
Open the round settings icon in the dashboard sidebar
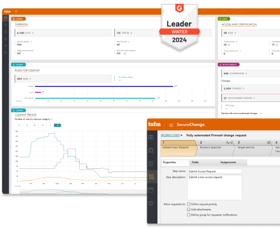pyautogui.click(x=6, y=52)
